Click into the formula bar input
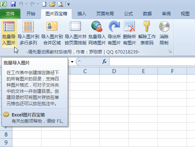 (x=152, y=62)
